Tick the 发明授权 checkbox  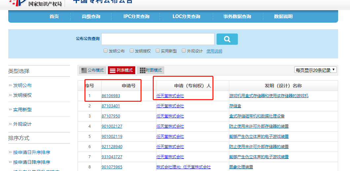coord(132,51)
